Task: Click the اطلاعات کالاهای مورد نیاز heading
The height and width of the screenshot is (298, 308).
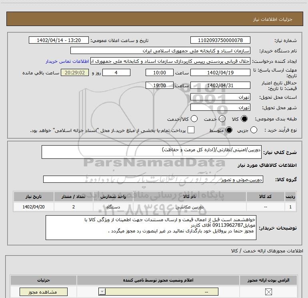Action: tap(267, 165)
